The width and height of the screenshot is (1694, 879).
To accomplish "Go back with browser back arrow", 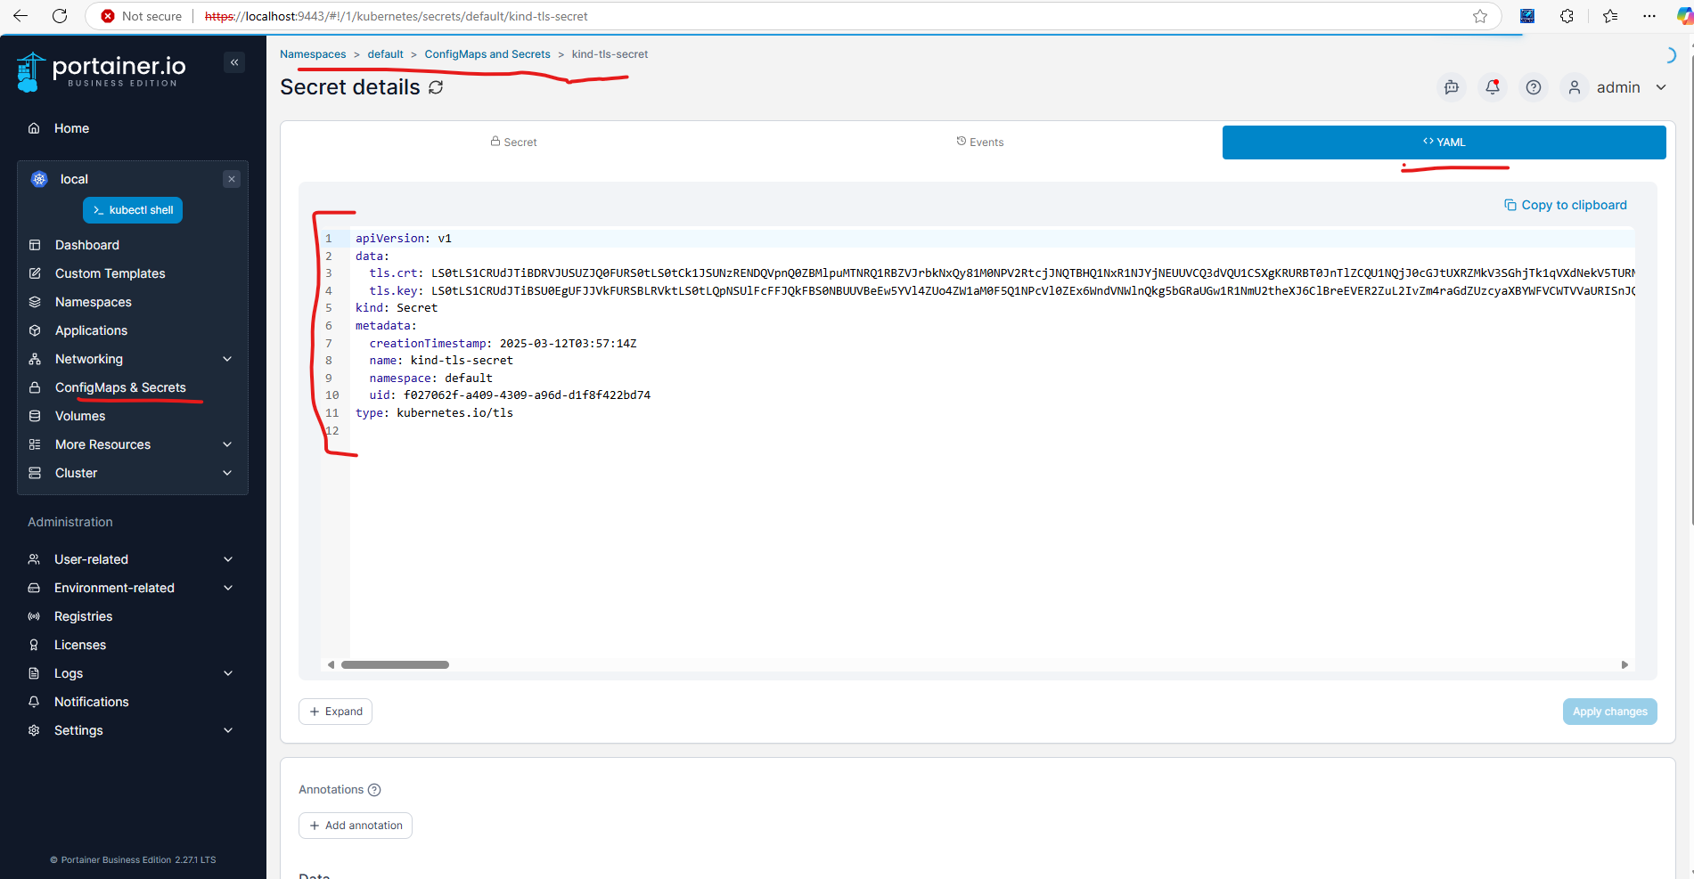I will [x=20, y=16].
